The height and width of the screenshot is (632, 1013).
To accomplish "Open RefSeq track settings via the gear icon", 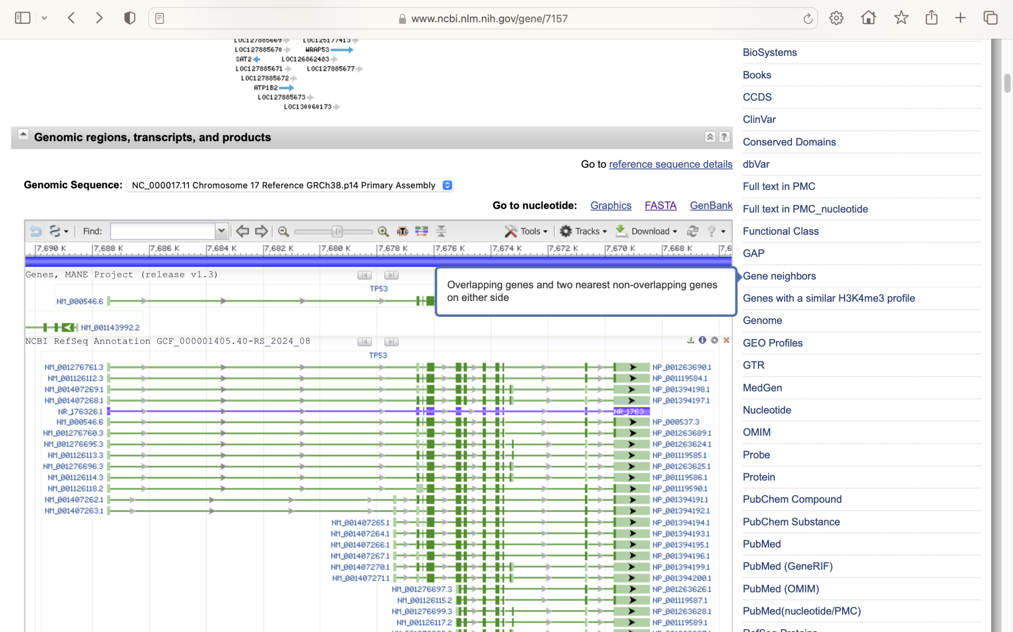I will (714, 341).
